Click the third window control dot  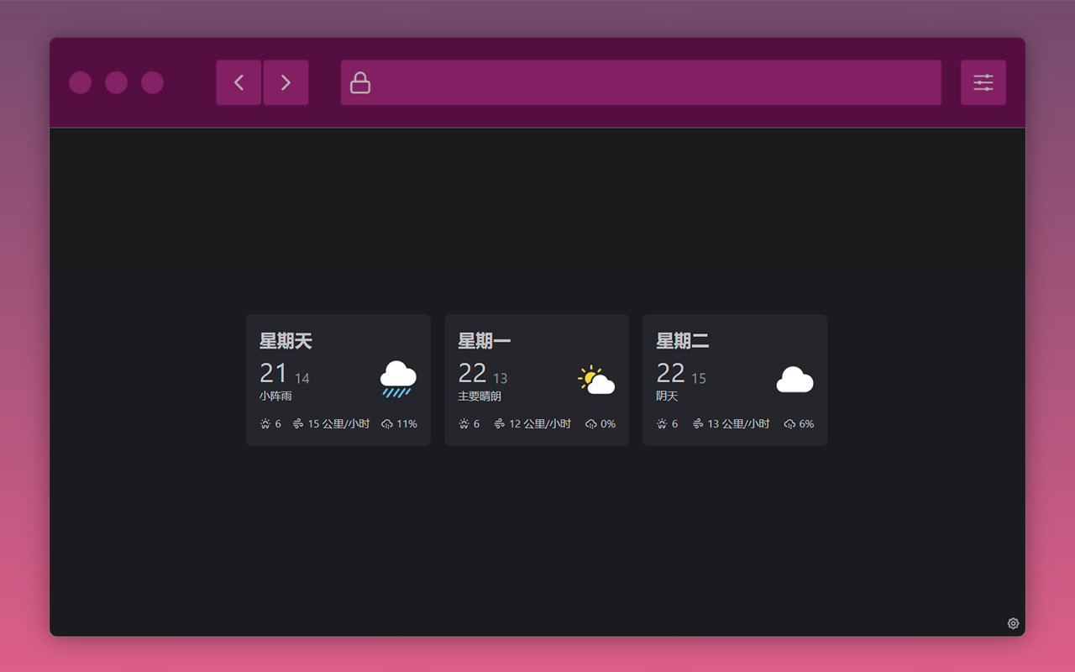coord(153,82)
